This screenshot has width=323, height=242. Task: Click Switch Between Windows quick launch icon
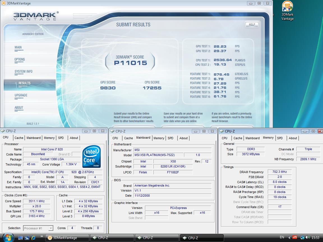coord(27,238)
